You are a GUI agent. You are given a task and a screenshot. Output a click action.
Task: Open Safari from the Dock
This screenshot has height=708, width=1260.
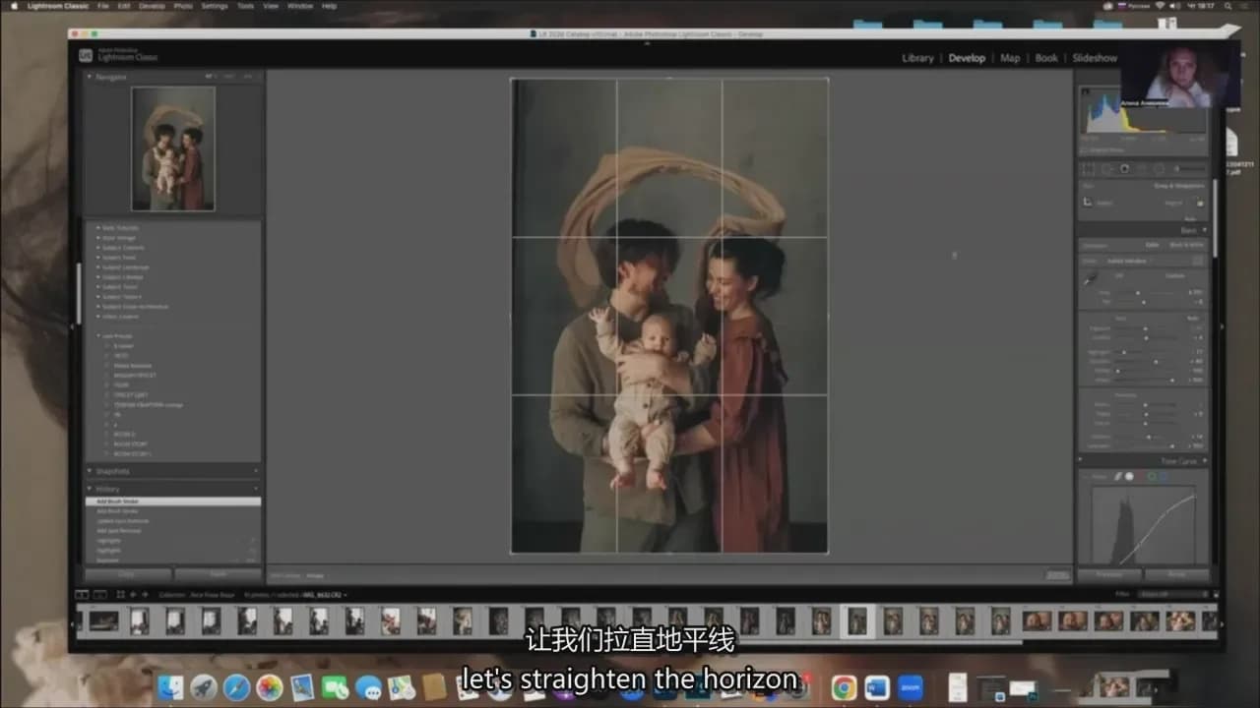pyautogui.click(x=236, y=687)
